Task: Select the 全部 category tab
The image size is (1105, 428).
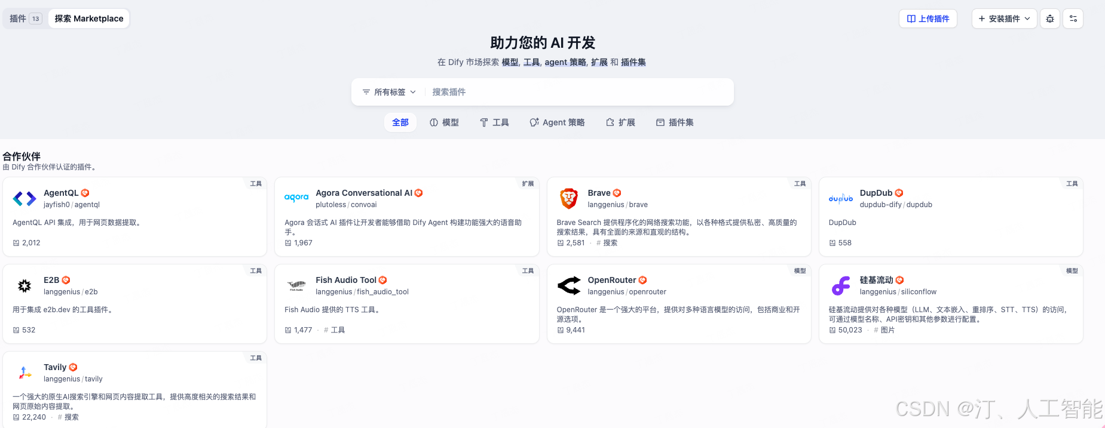Action: point(400,122)
